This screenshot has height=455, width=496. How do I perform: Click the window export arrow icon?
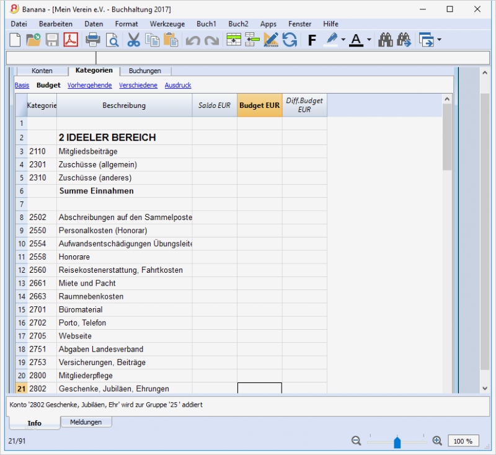[426, 40]
